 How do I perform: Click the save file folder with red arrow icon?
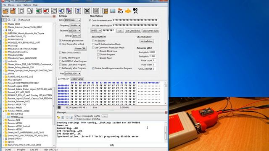click(13, 11)
